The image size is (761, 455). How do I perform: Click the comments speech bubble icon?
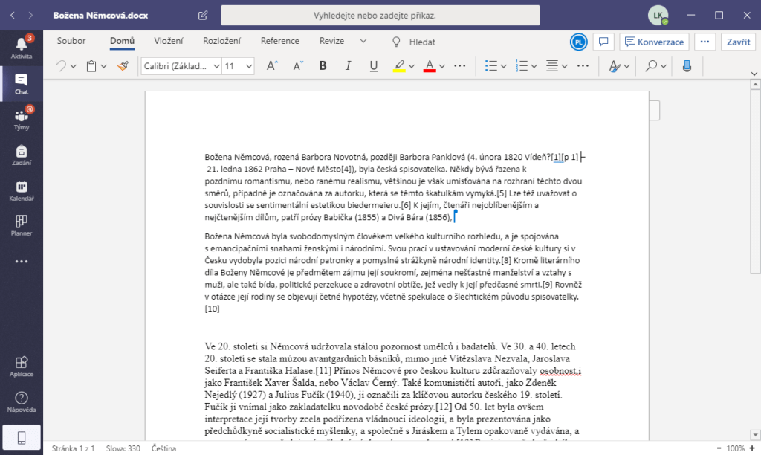[x=603, y=42]
